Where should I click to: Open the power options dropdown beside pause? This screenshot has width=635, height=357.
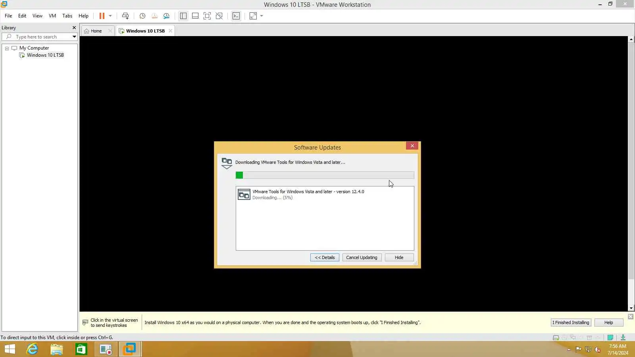click(x=110, y=16)
